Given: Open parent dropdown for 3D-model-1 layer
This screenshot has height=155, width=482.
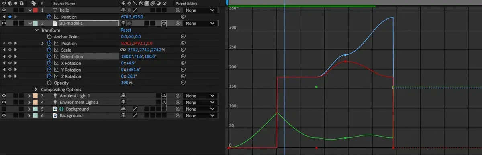Looking at the screenshot, I should pyautogui.click(x=200, y=23).
